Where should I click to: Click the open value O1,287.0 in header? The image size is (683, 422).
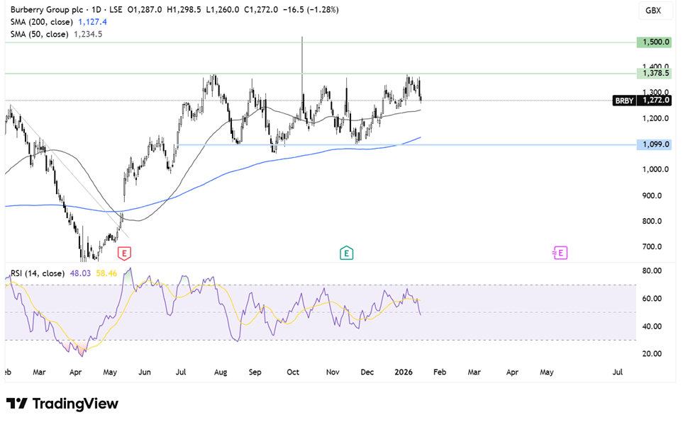click(145, 10)
